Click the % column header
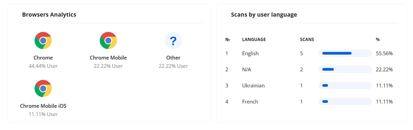 click(x=378, y=39)
